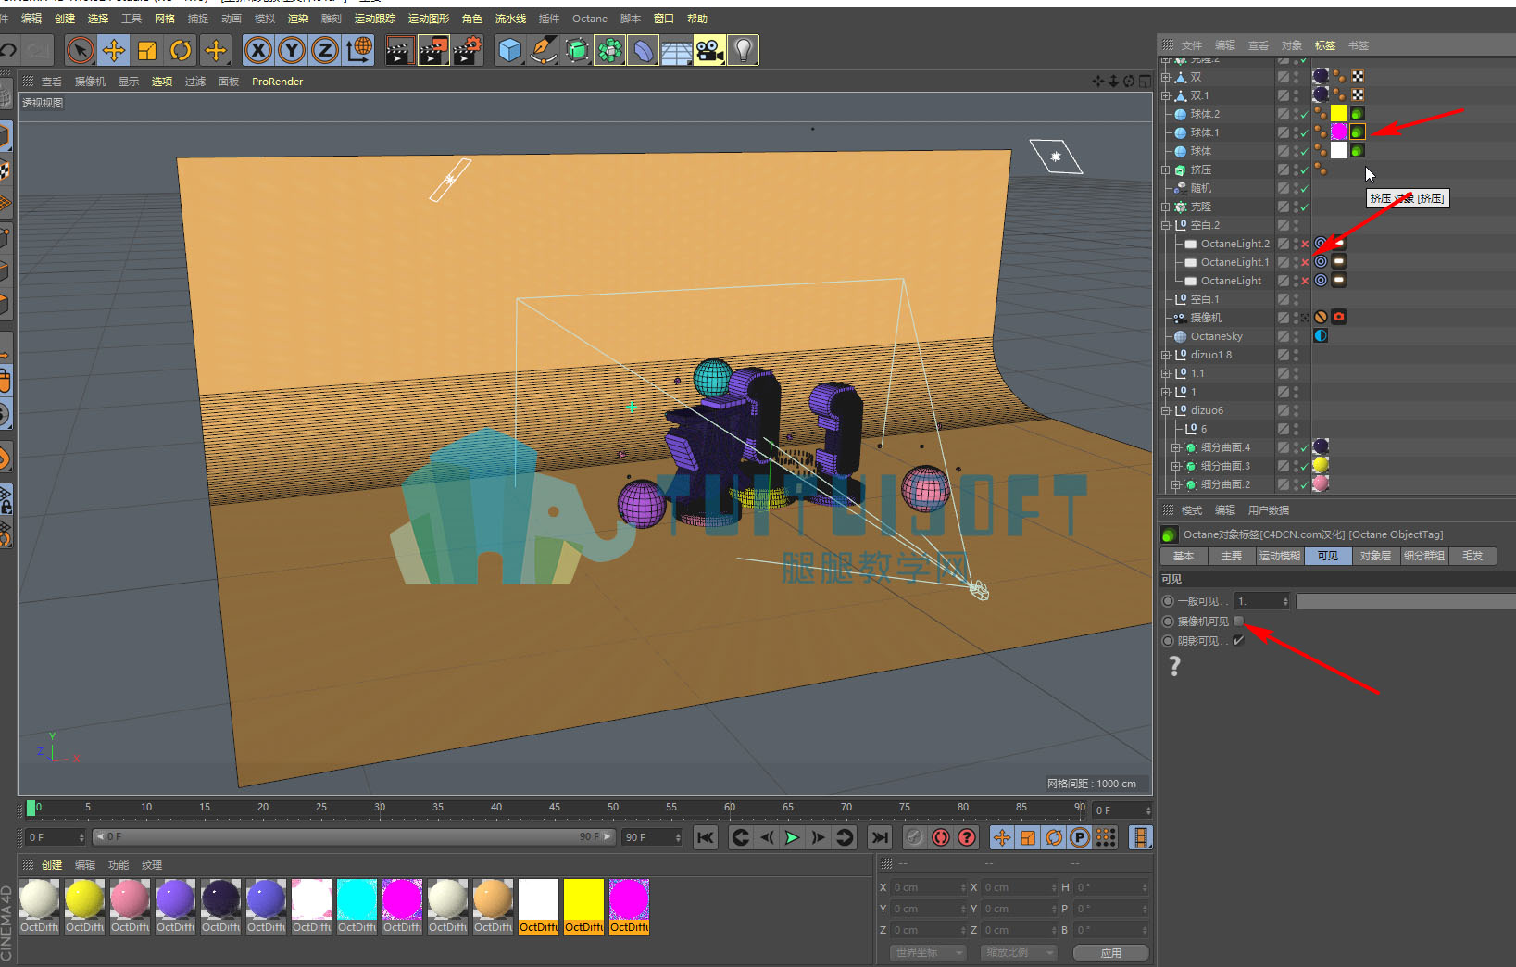Toggle the Z axis lock
Image resolution: width=1516 pixels, height=967 pixels.
point(325,50)
